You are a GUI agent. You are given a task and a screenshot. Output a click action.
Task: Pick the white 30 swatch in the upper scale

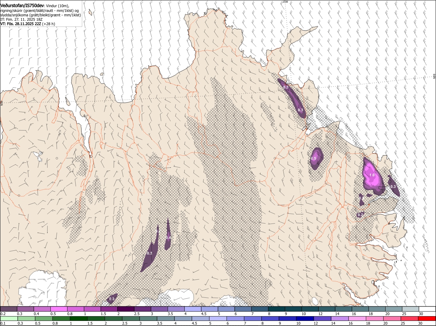(427, 309)
